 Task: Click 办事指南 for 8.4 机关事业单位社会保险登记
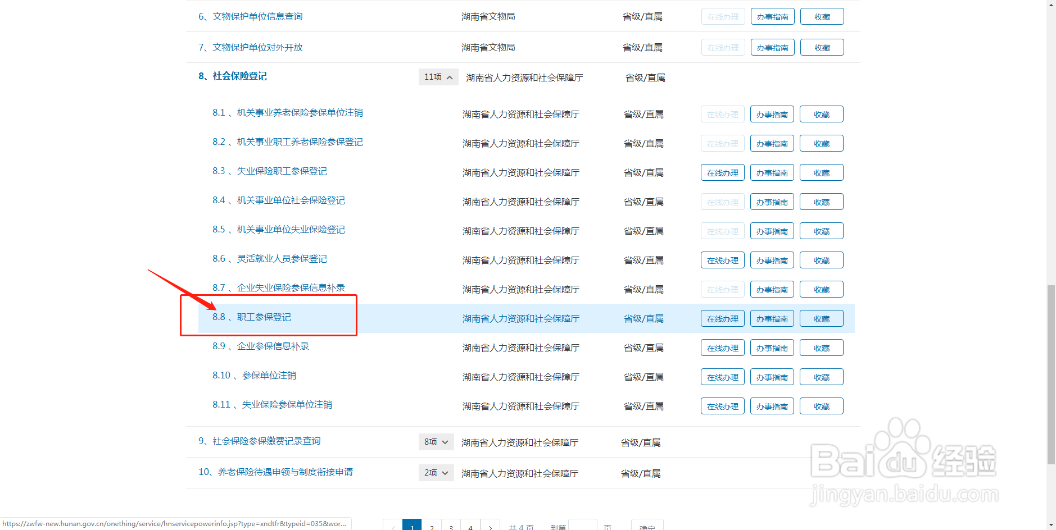click(772, 202)
